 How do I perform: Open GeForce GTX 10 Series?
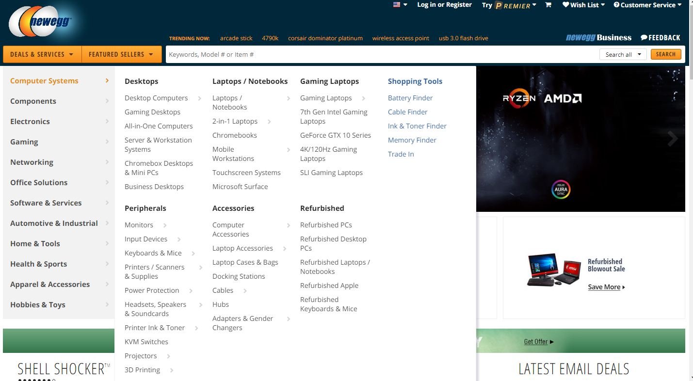point(336,135)
